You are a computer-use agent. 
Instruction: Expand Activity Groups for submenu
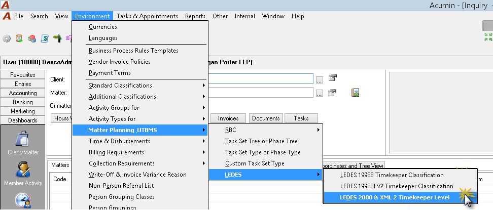(139, 108)
